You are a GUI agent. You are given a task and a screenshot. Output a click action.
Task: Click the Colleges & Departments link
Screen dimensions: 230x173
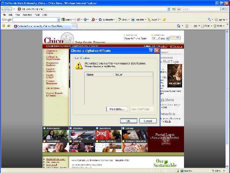pyautogui.click(x=53, y=58)
